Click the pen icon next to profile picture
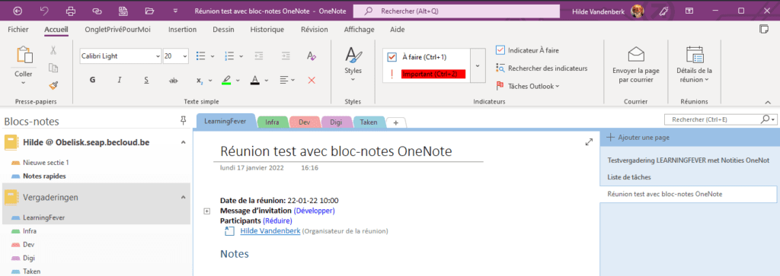 pos(663,11)
